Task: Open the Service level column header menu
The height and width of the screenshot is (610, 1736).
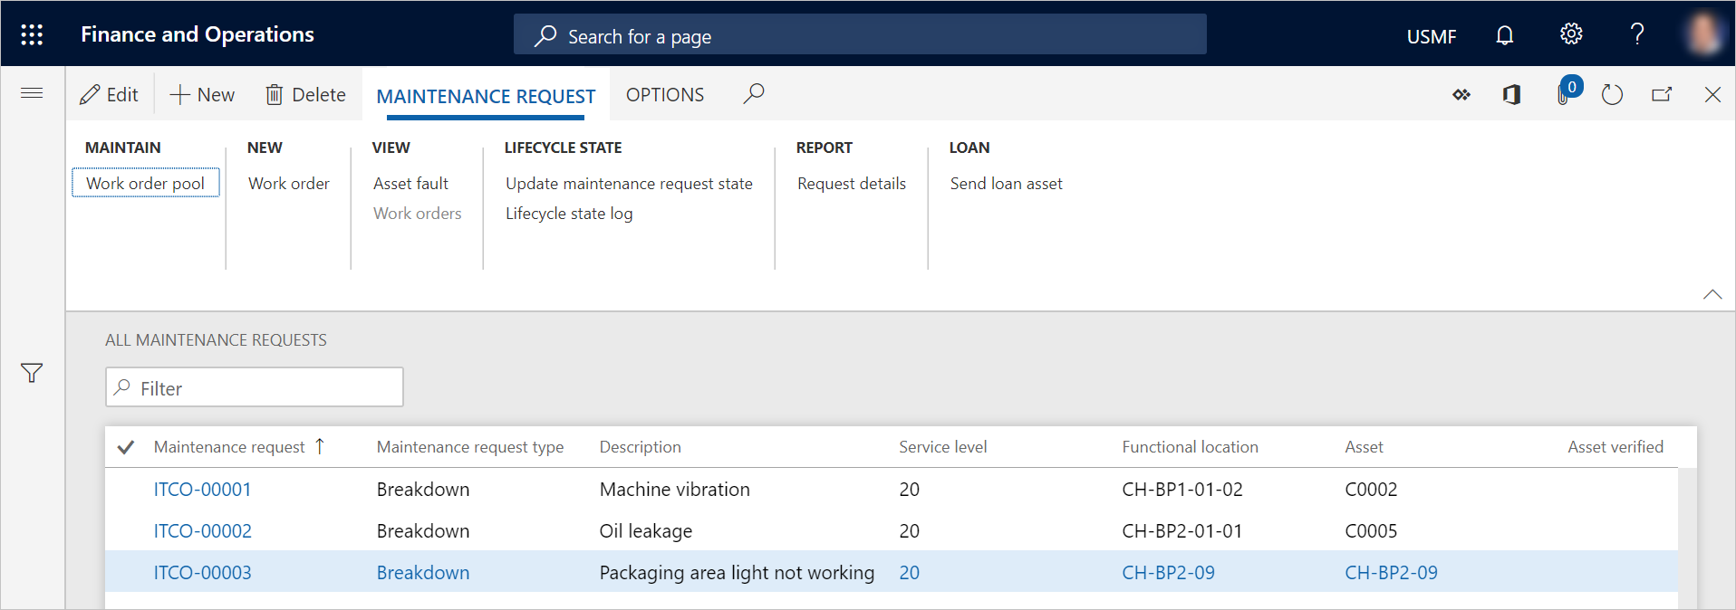Action: [x=942, y=447]
